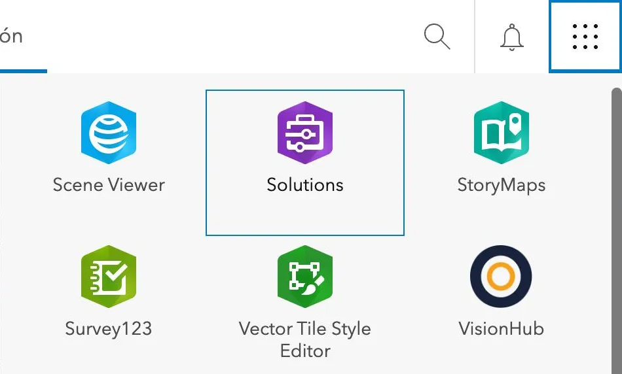Launch the Scene Viewer app icon
The width and height of the screenshot is (622, 374).
point(109,133)
